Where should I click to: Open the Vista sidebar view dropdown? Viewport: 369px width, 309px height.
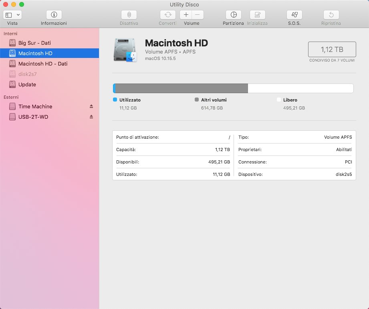click(12, 15)
